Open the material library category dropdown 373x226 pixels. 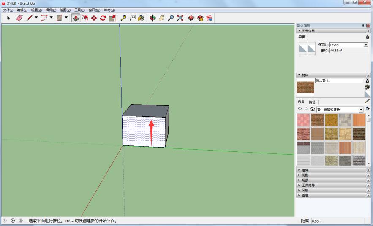pyautogui.click(x=361, y=110)
